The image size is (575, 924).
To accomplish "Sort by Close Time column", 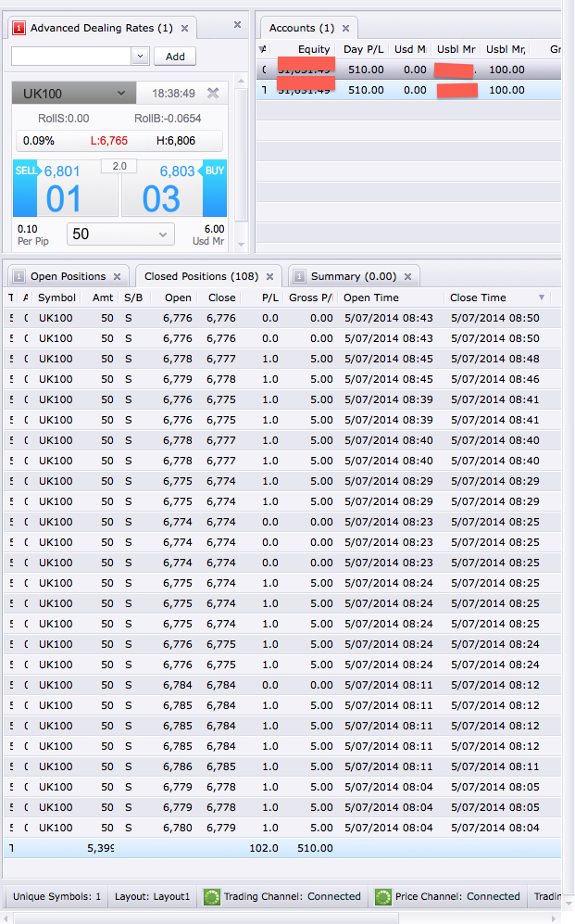I will (478, 297).
